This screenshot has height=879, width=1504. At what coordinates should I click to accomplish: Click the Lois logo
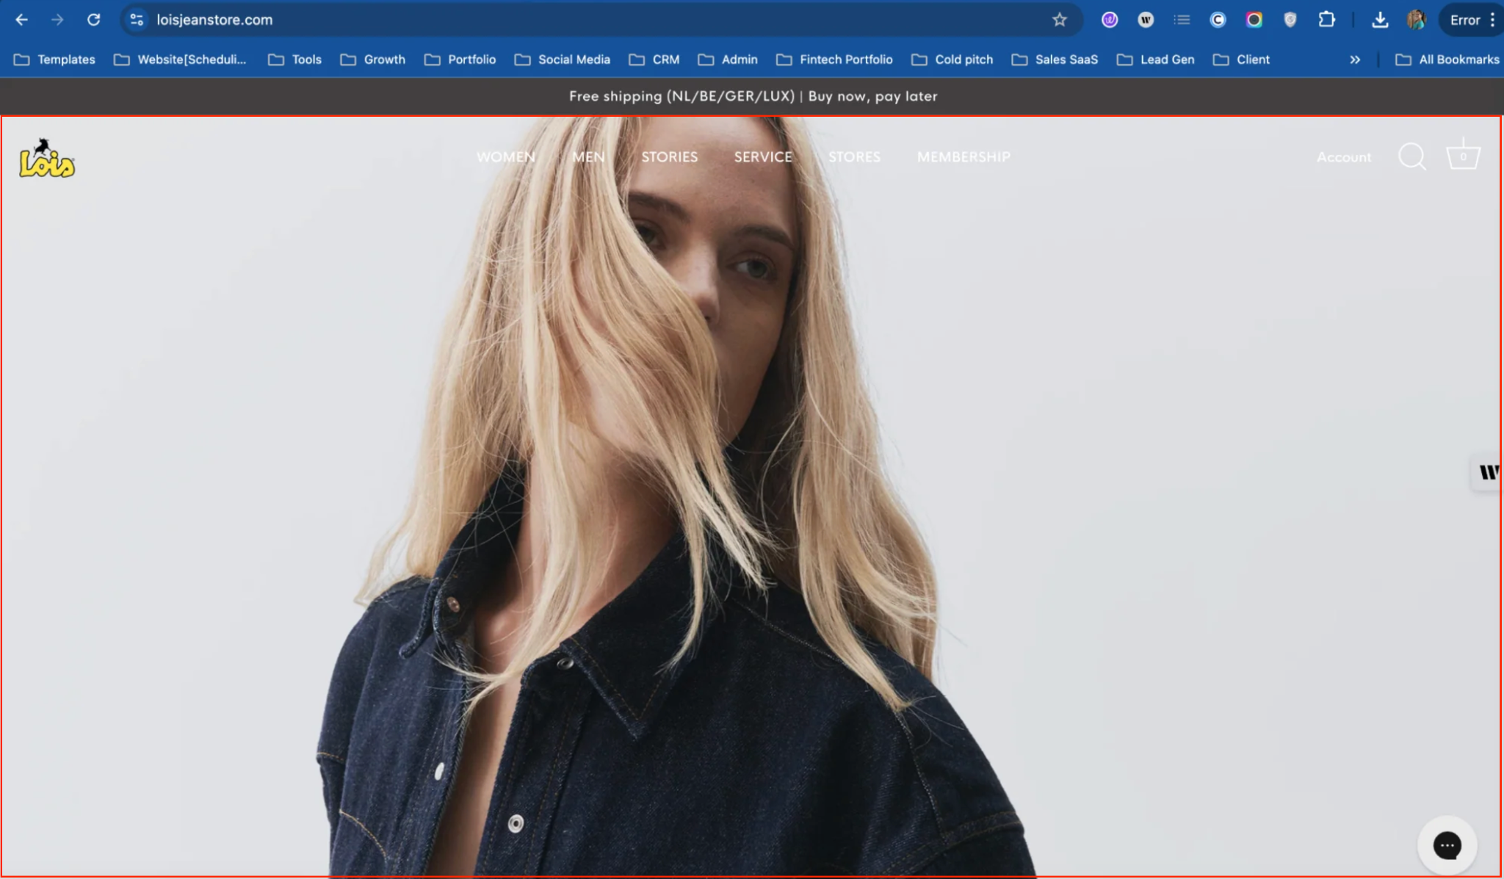(x=47, y=159)
